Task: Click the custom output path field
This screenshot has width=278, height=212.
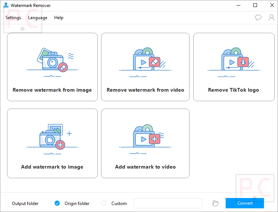Action: point(168,203)
